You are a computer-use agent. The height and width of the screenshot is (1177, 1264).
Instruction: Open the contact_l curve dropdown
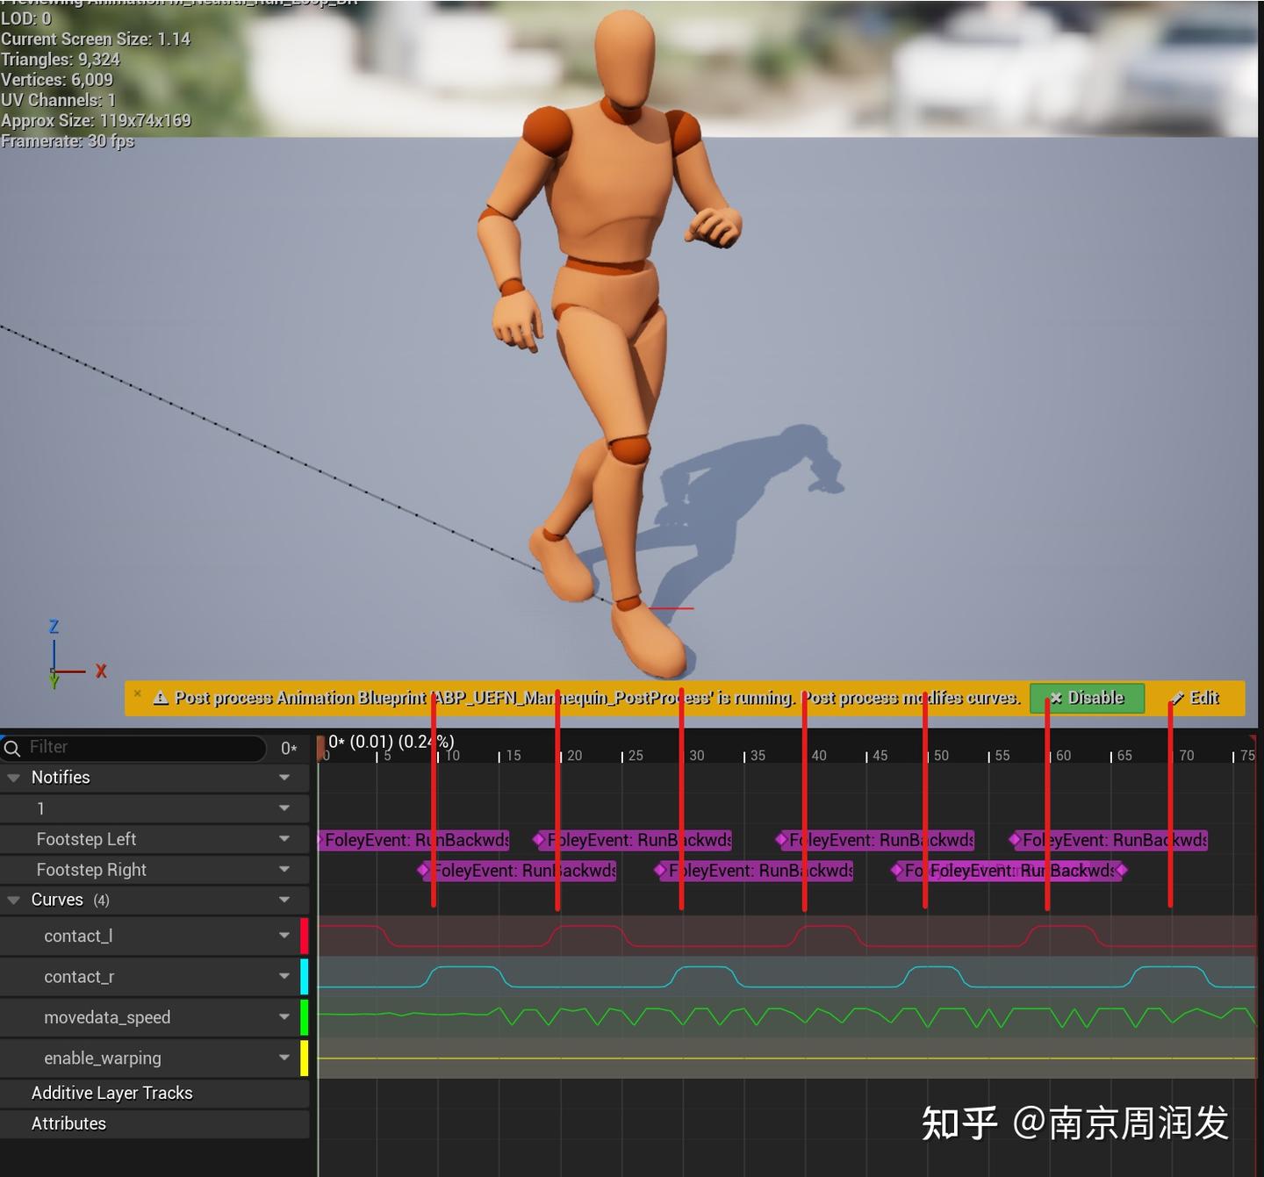click(x=284, y=936)
